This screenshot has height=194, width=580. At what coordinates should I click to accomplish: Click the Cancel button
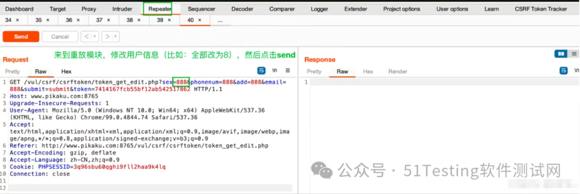[60, 36]
